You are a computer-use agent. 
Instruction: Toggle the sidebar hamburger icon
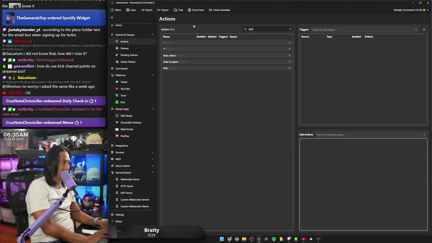(x=112, y=18)
